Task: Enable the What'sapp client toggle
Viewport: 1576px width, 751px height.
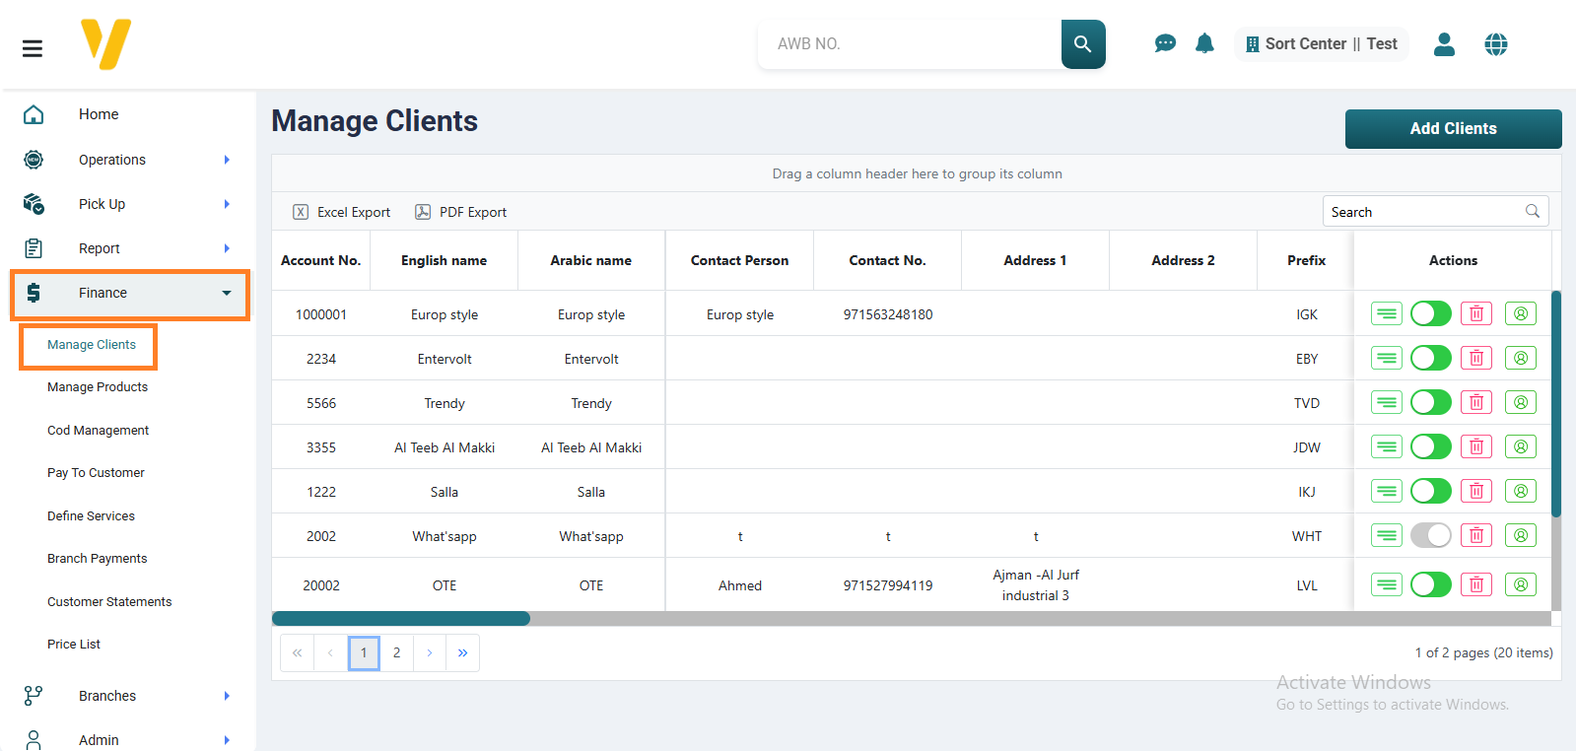Action: pos(1430,536)
